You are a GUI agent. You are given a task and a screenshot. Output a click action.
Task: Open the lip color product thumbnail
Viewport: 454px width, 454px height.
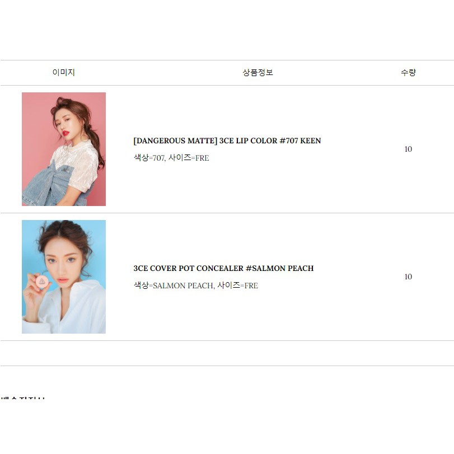click(64, 149)
